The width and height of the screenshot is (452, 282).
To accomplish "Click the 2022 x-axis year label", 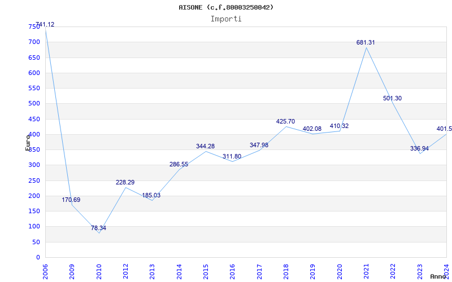I will click(393, 271).
